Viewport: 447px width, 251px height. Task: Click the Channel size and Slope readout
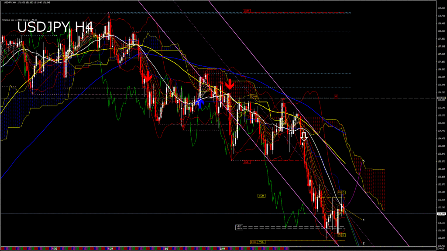click(19, 20)
